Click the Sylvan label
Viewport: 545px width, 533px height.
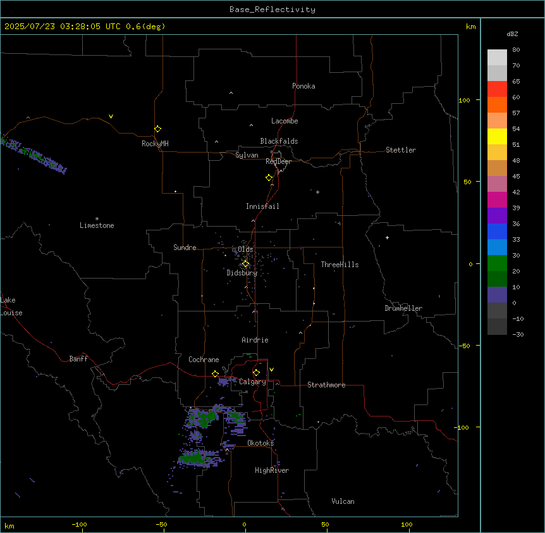pyautogui.click(x=247, y=155)
